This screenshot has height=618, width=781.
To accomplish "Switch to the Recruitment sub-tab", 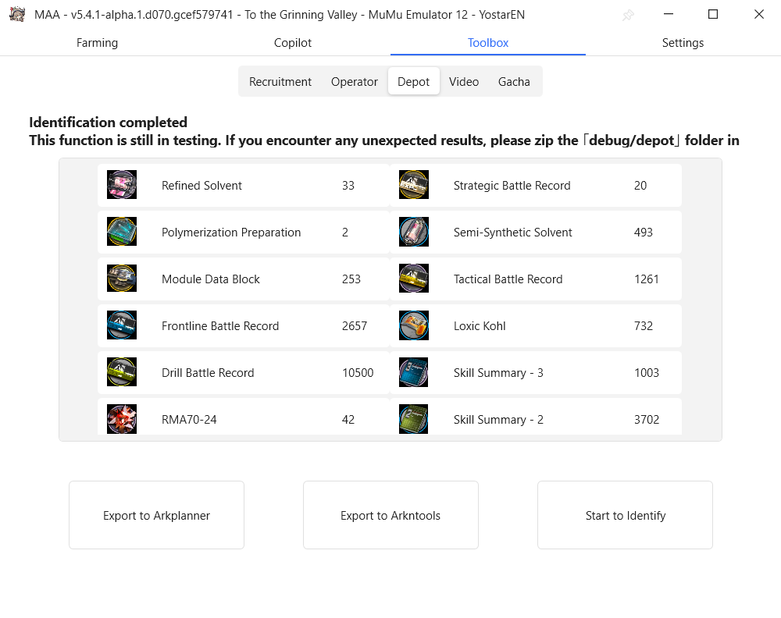I will click(x=280, y=82).
